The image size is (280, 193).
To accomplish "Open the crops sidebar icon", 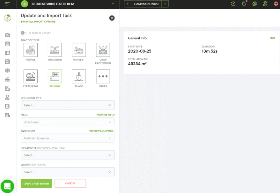I will tap(7, 70).
